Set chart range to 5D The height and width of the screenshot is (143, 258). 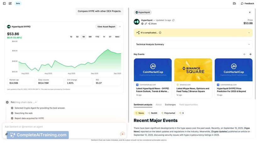(77, 37)
